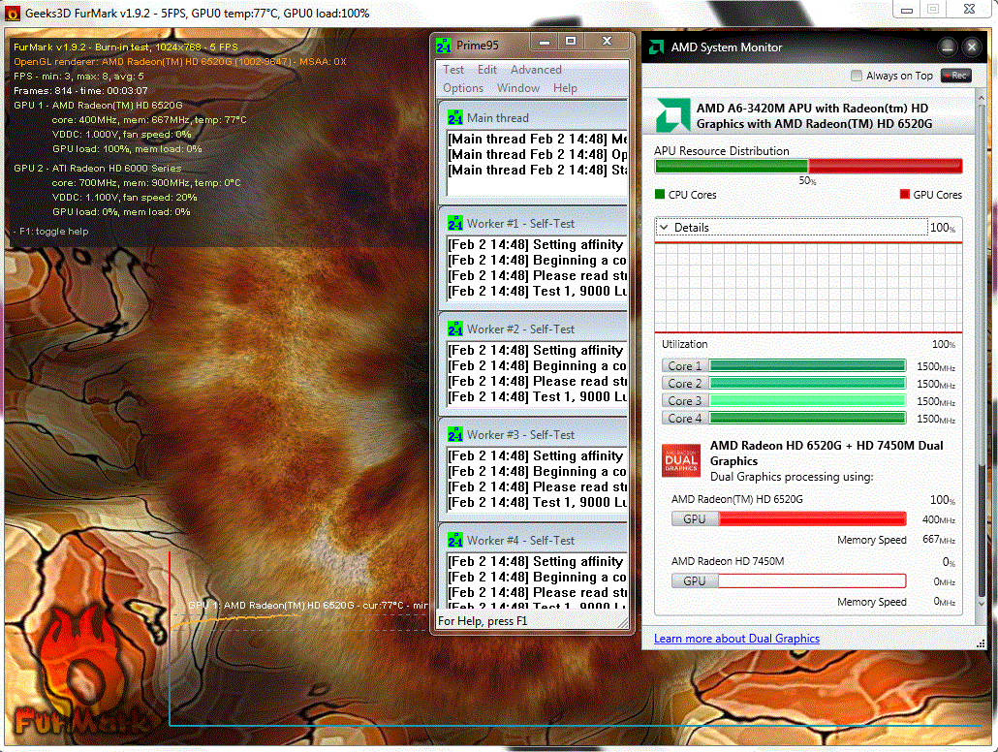Select the Worker #1 - Self-Test title bar
Screen dimensions: 998x752
(x=533, y=224)
